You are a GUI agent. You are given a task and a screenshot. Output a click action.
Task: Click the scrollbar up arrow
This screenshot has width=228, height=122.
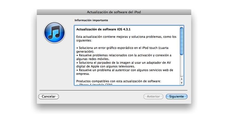[182, 79]
